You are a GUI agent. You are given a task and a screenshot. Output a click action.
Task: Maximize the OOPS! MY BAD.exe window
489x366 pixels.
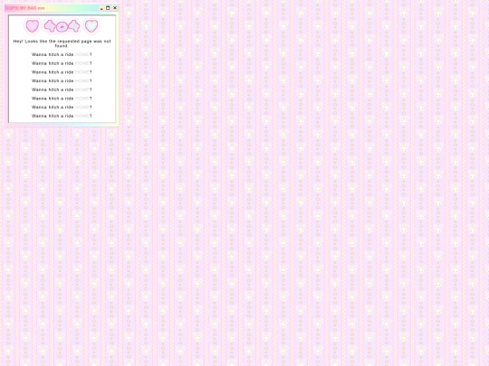tap(108, 8)
